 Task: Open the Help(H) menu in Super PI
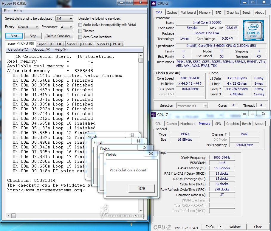coord(61,49)
